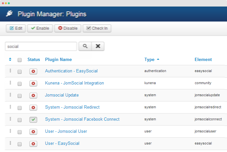
Task: Click the Enable toolbar button
Action: click(40, 28)
